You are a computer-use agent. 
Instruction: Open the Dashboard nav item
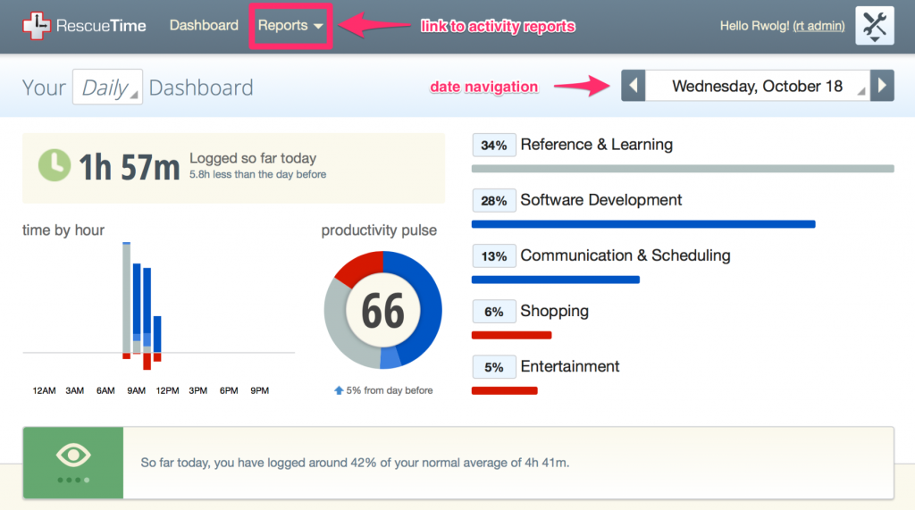[x=204, y=26]
